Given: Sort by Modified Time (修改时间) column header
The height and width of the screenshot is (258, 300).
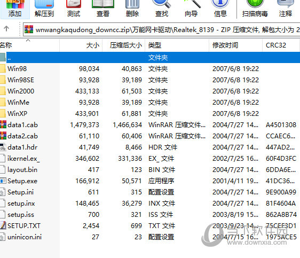Looking at the screenshot, I should click(236, 45).
